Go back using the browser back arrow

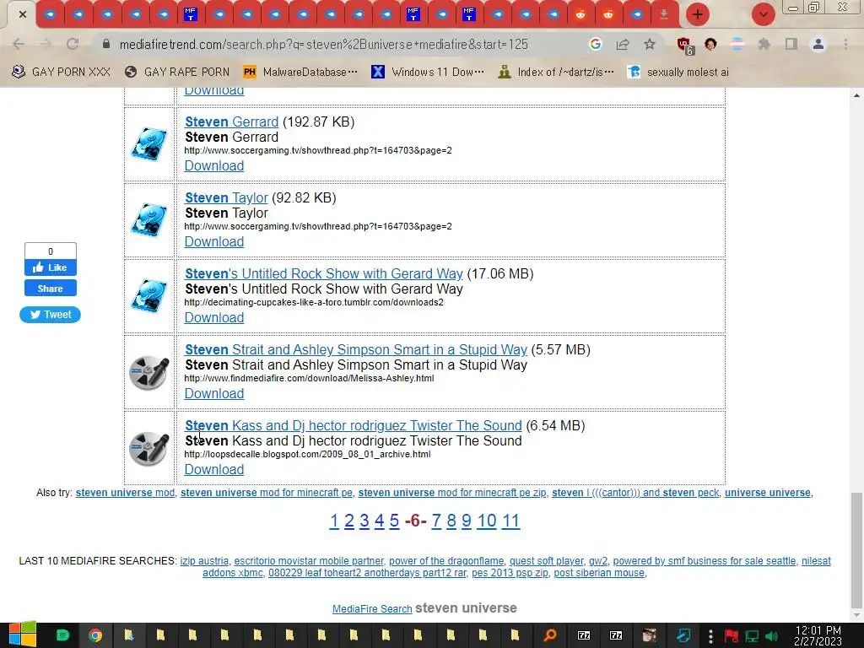point(19,44)
